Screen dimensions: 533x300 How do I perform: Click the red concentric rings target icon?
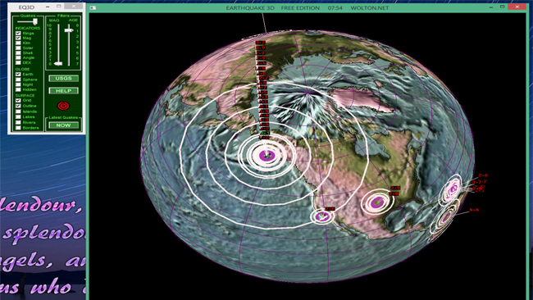[63, 106]
